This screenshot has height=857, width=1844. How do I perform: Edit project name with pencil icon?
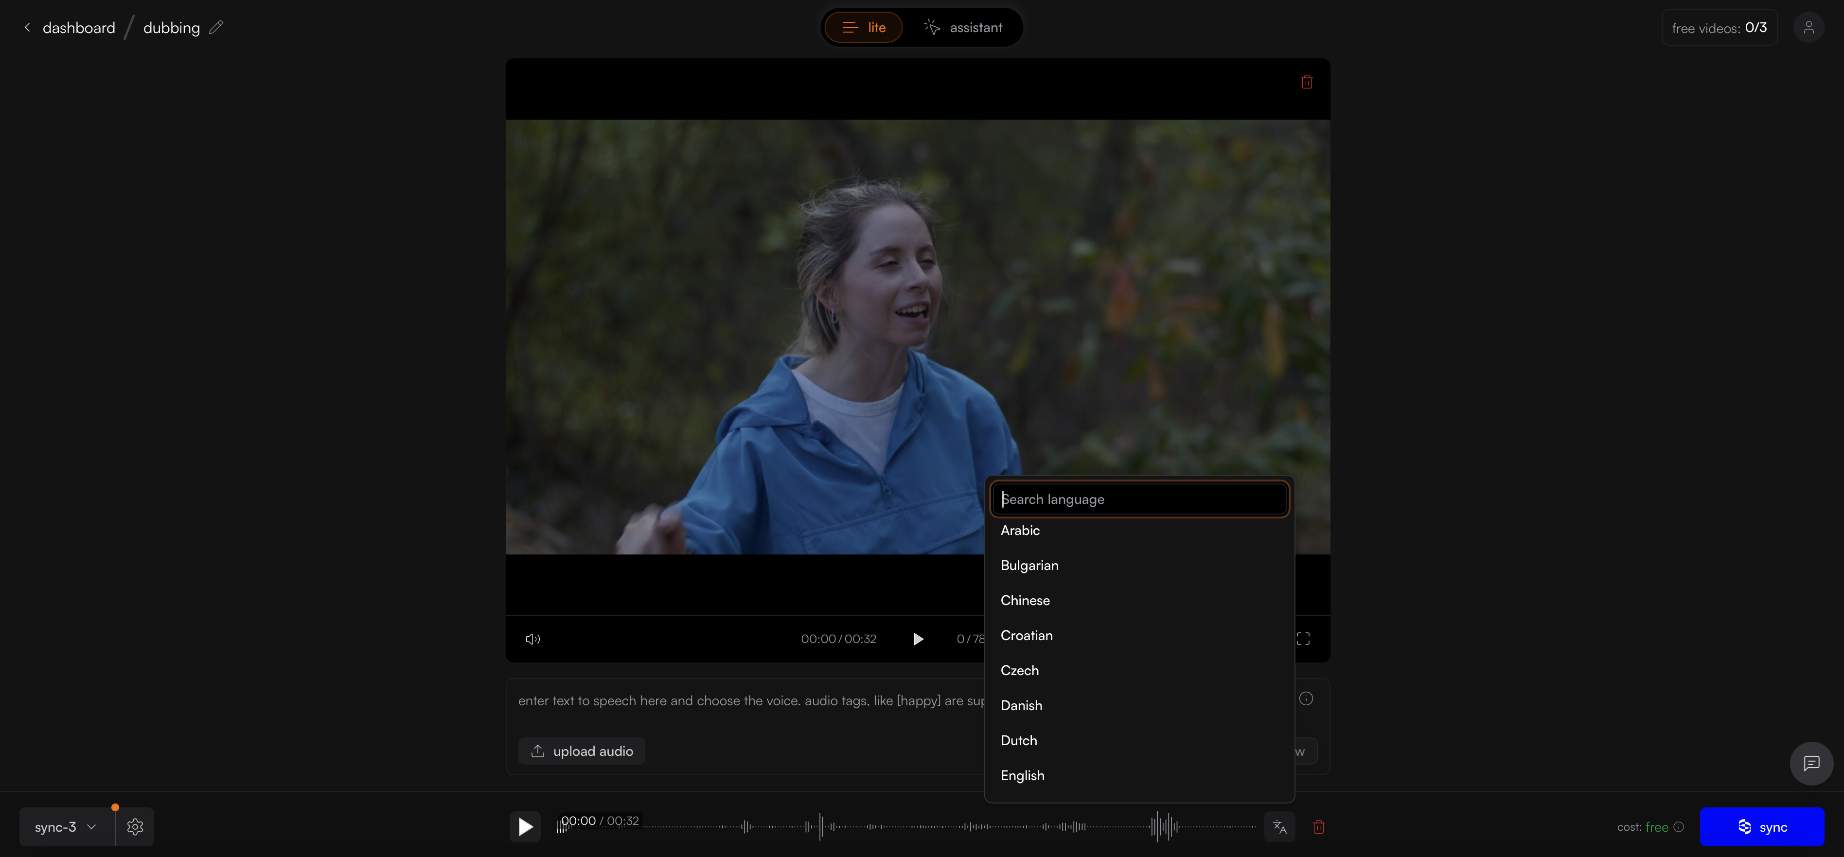click(215, 27)
